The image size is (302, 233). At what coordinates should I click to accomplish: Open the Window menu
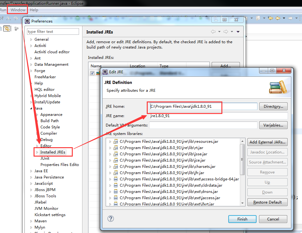[x=18, y=10]
